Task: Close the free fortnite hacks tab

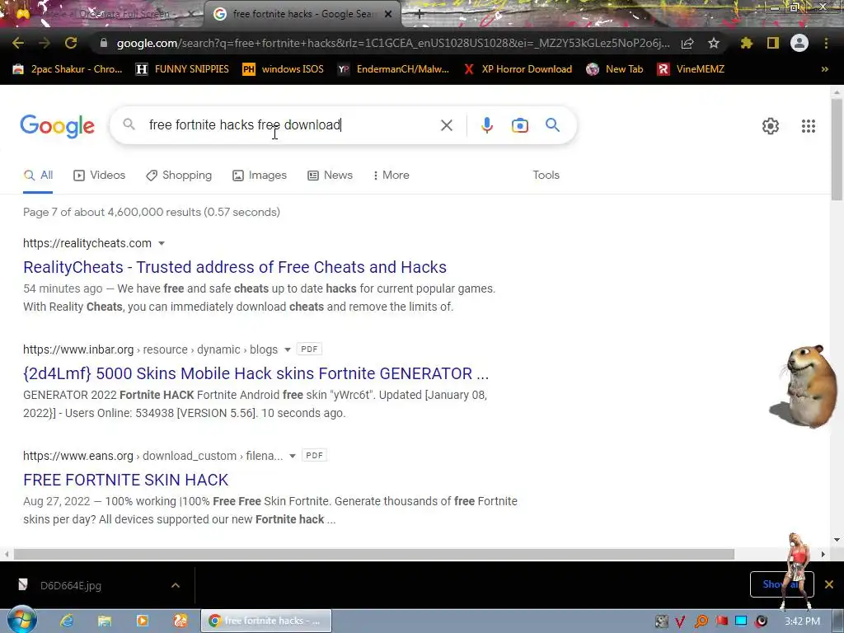Action: coord(388,15)
